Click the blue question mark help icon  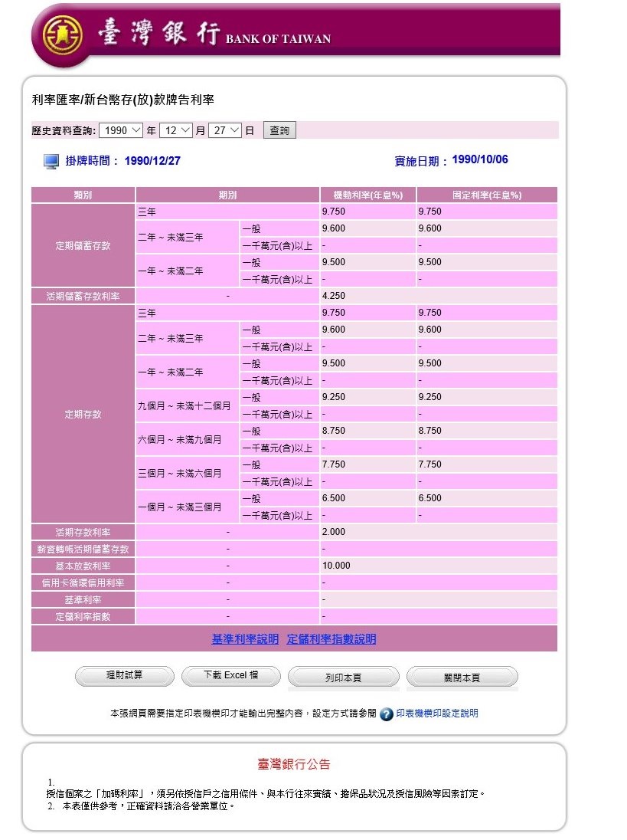pos(387,714)
